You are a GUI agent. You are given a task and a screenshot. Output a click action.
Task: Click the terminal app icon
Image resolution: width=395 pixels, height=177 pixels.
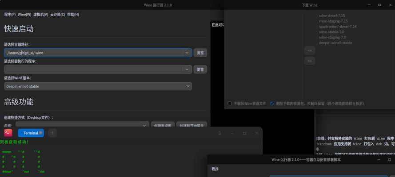(x=8, y=133)
